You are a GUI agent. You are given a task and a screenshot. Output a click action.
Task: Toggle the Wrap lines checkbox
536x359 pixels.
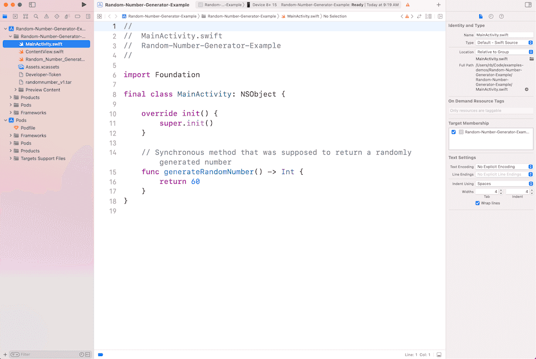tap(478, 203)
